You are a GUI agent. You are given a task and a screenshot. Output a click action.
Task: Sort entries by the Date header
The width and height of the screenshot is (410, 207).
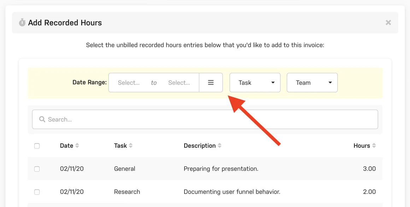[x=67, y=145]
